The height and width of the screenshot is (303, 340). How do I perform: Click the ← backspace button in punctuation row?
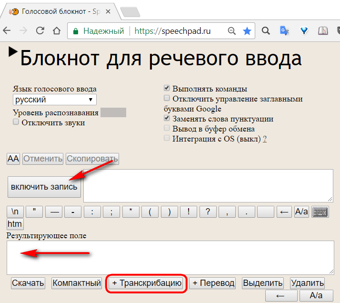click(284, 212)
